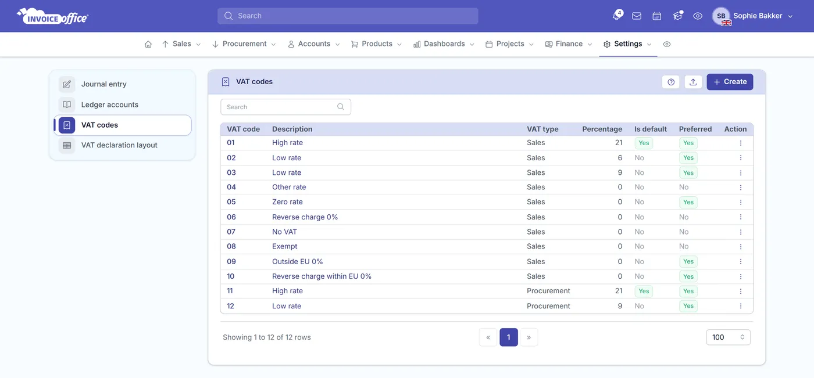814x378 pixels.
Task: Click the help question mark icon
Action: 671,82
